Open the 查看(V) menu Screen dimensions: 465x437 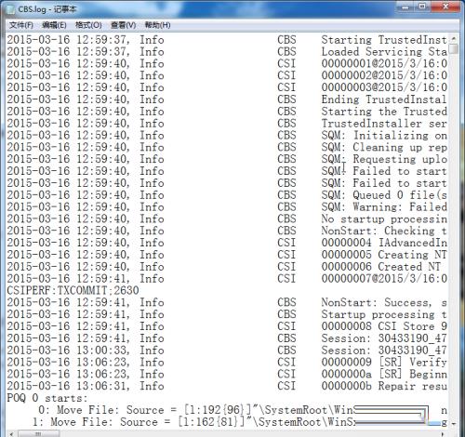[x=124, y=25]
